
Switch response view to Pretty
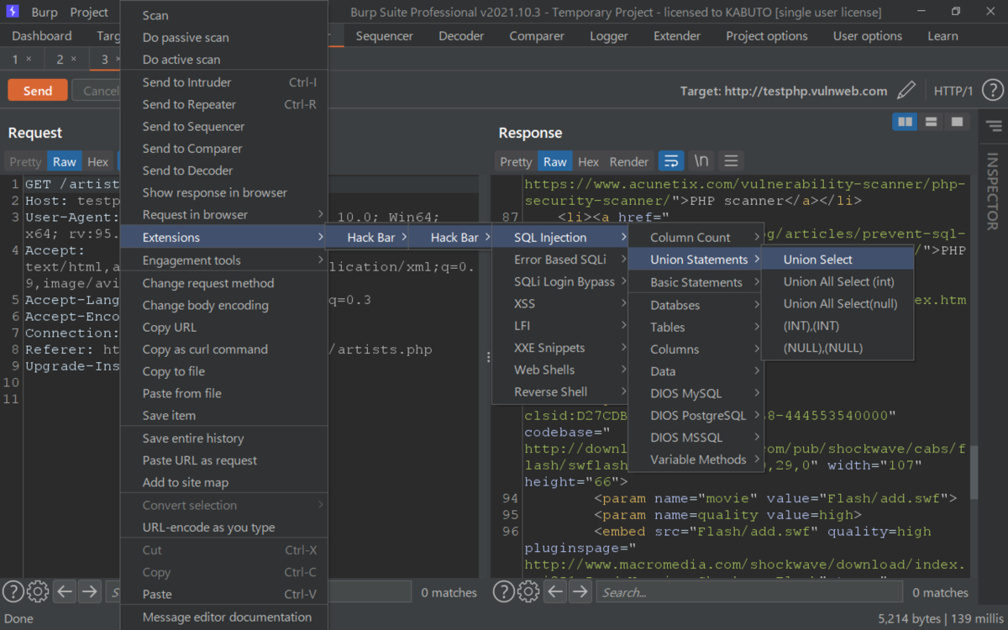(516, 162)
